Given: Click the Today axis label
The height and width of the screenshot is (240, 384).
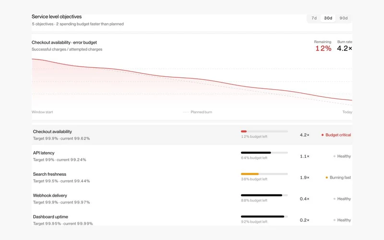Looking at the screenshot, I should tap(347, 112).
